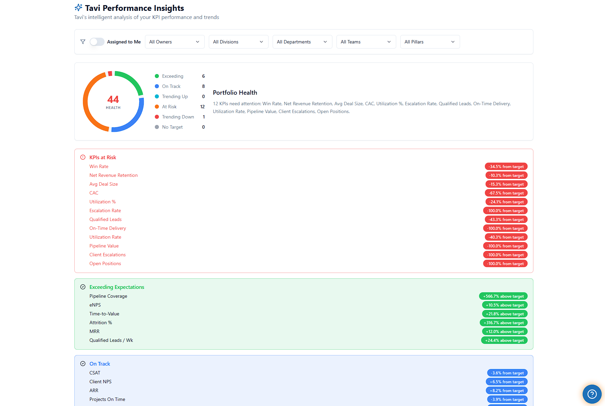The height and width of the screenshot is (406, 605).
Task: Open the CAC KPI
Action: 94,193
